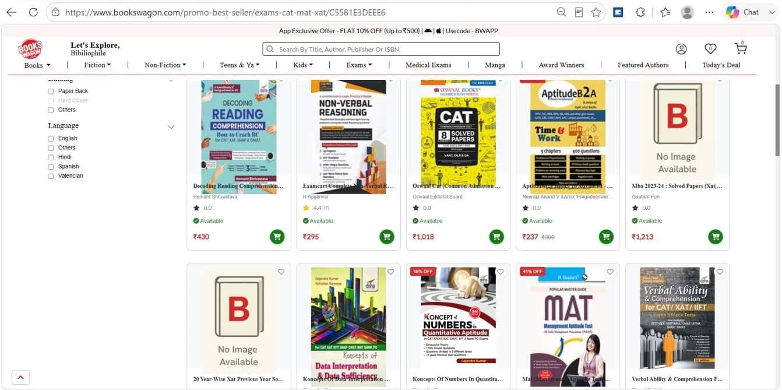The image size is (782, 390).
Task: Go back to the previous browser page
Action: click(x=11, y=12)
